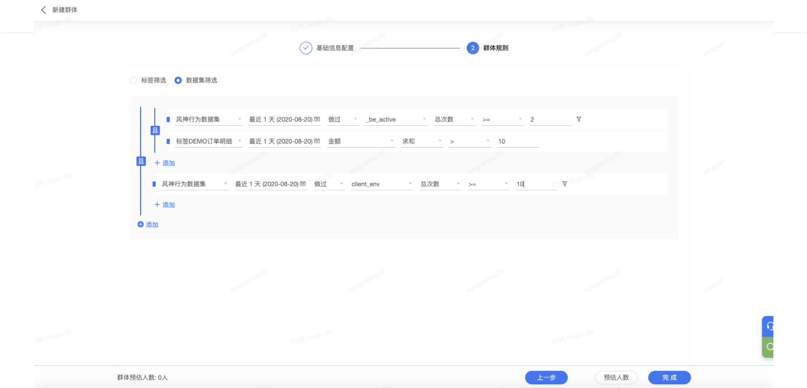Click the filter icon on the _be_active rule
The image size is (807, 388).
pos(578,119)
